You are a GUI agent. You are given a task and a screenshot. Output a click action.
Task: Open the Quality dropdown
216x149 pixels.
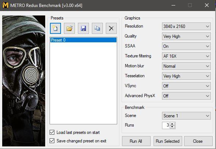[186, 36]
